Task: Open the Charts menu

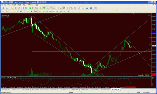Action: tap(19, 5)
